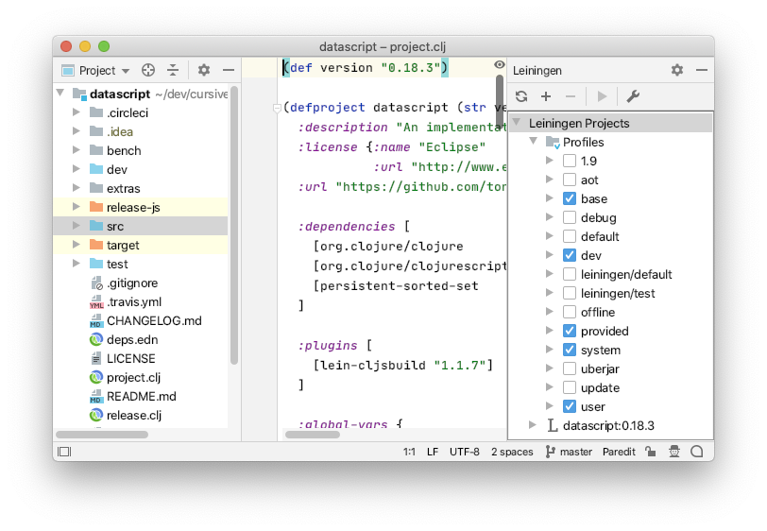The width and height of the screenshot is (767, 531).
Task: Run the Leiningen task
Action: click(x=602, y=96)
